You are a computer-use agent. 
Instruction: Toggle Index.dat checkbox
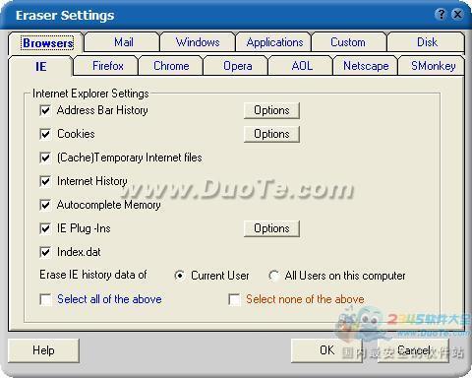pyautogui.click(x=45, y=252)
